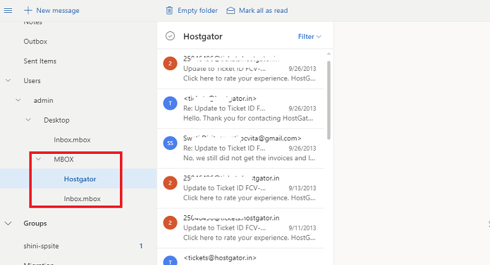Collapse the Desktop folder chevron
Image resolution: width=490 pixels, height=265 pixels.
coord(29,120)
